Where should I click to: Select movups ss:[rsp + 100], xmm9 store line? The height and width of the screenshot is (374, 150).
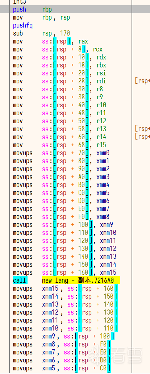[x=63, y=225]
